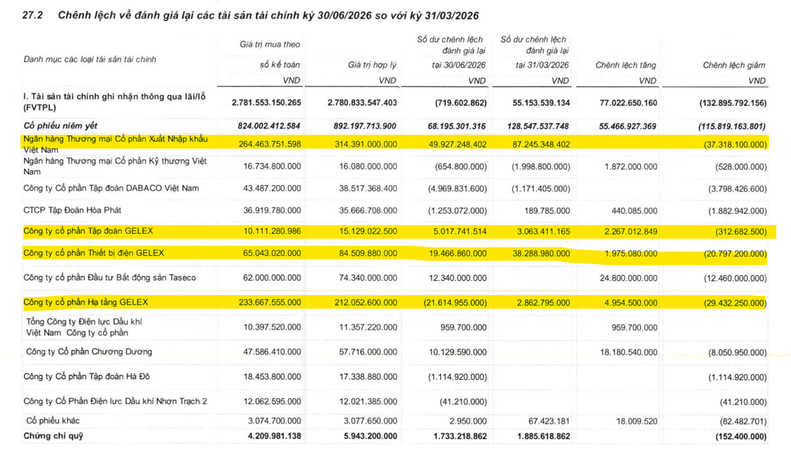Viewport: 791px width, 452px height.
Task: Click the Chênh lệch tăng column header
Action: pos(625,65)
